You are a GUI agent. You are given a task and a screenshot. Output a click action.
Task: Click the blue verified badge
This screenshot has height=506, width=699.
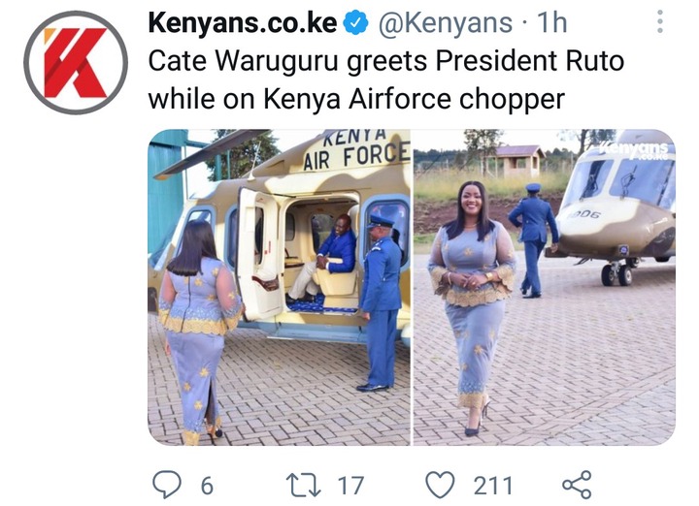[x=355, y=23]
